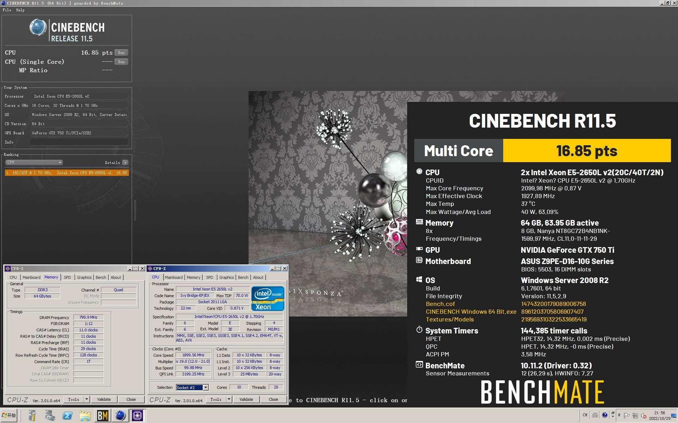Click Validate in right CPU-Z window
Image resolution: width=678 pixels, height=423 pixels.
(x=246, y=399)
